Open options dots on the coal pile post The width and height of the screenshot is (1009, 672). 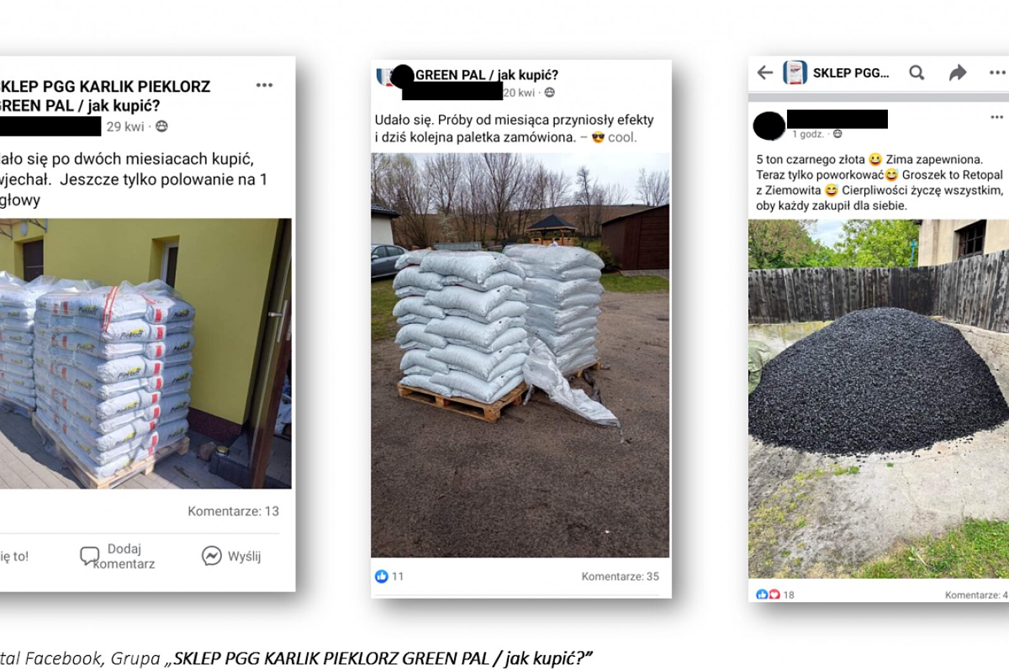996,117
